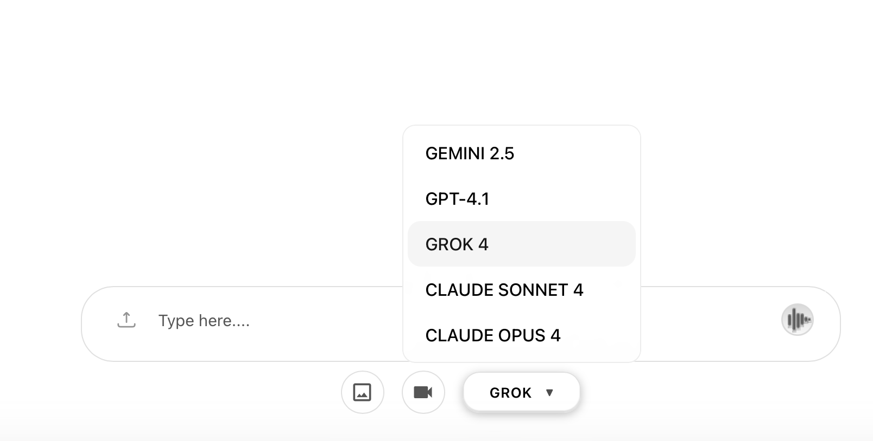Start video mode via the camera icon
The width and height of the screenshot is (873, 441).
423,392
